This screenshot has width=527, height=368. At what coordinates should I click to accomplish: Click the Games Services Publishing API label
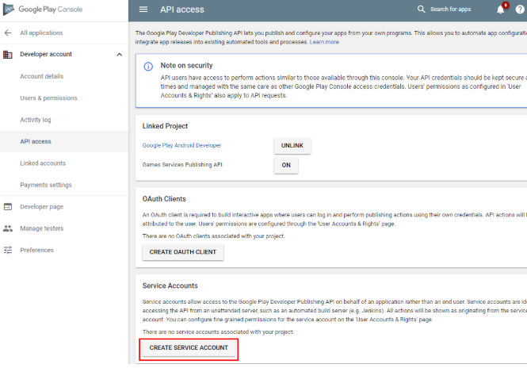(x=182, y=165)
